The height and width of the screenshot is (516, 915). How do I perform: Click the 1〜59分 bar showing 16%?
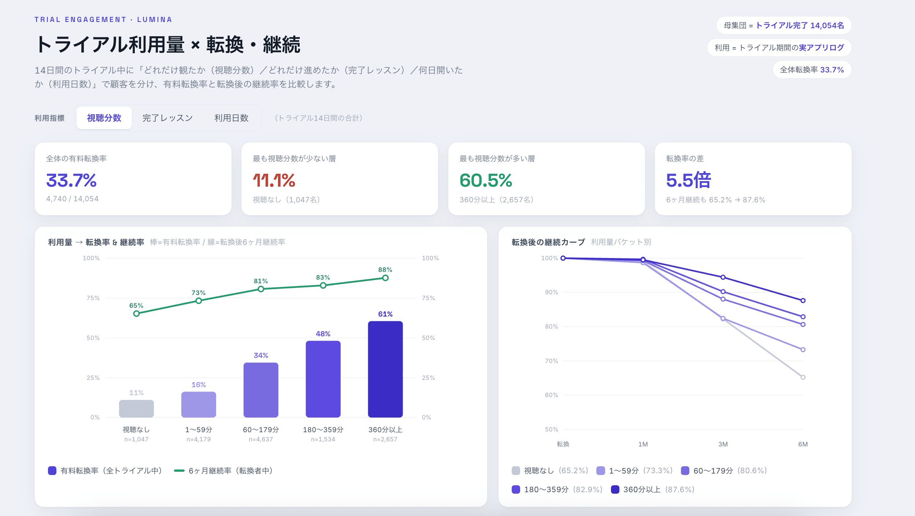[199, 404]
